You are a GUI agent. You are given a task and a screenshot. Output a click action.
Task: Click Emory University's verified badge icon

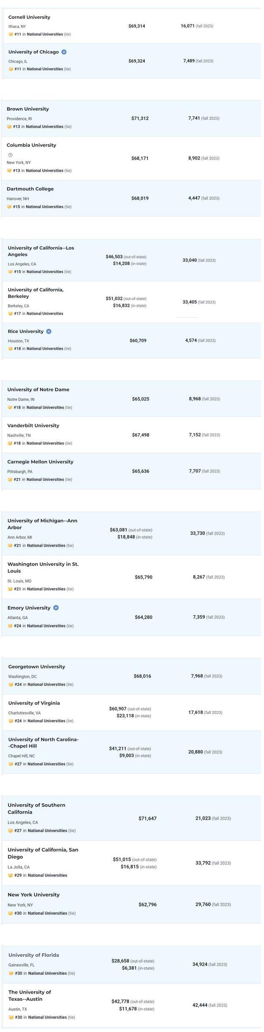pos(56,608)
